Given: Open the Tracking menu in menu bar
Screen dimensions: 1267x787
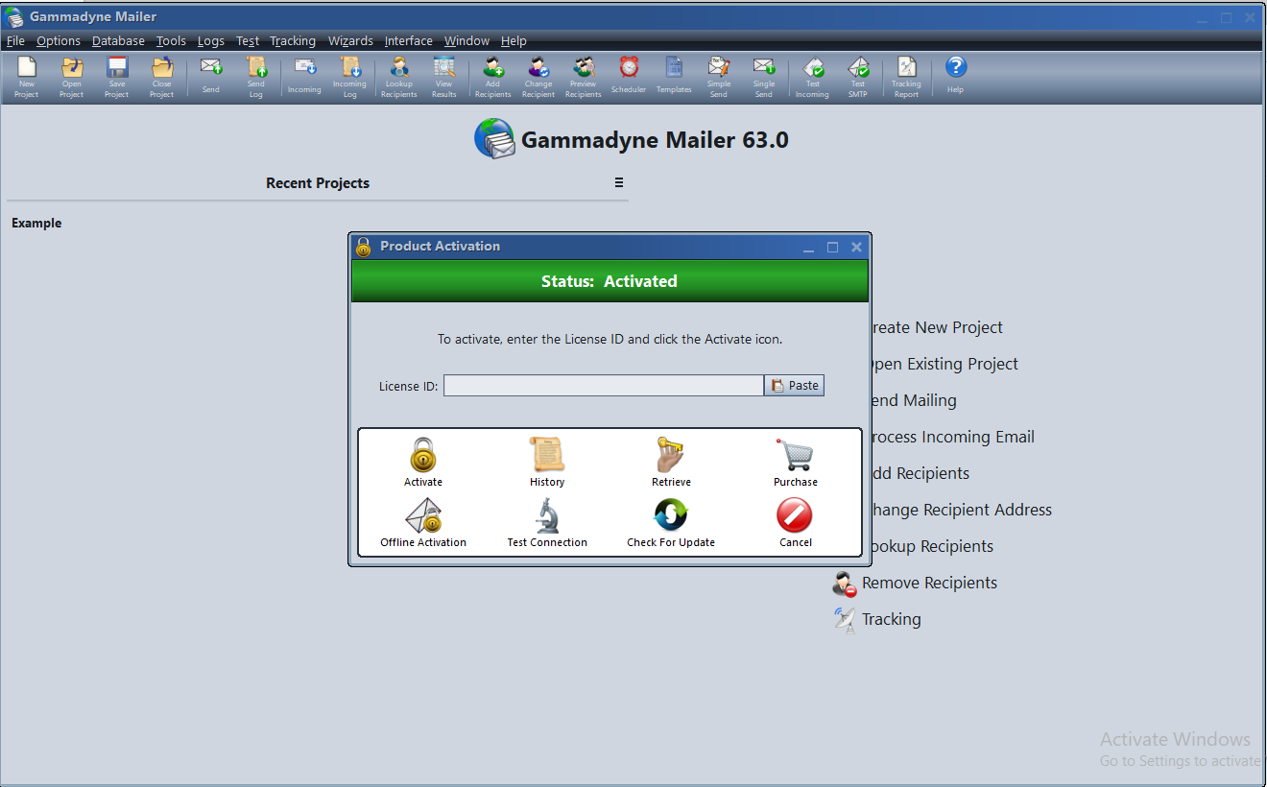Looking at the screenshot, I should (x=293, y=41).
